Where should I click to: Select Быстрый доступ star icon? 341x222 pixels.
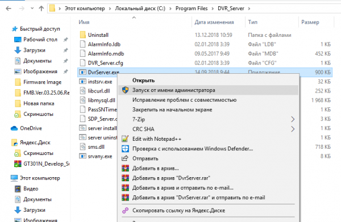pyautogui.click(x=15, y=29)
